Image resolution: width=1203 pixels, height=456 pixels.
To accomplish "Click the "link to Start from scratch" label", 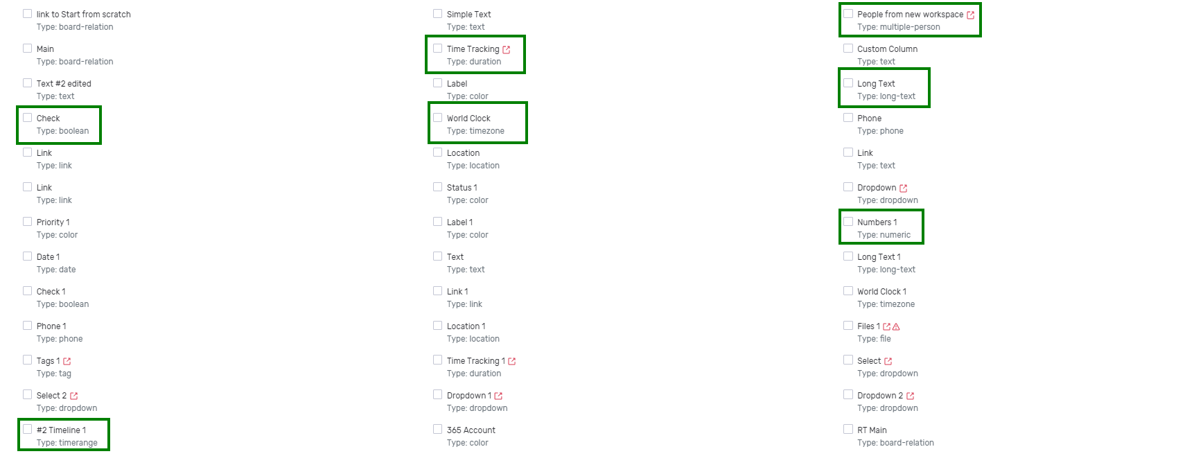I will [x=83, y=15].
